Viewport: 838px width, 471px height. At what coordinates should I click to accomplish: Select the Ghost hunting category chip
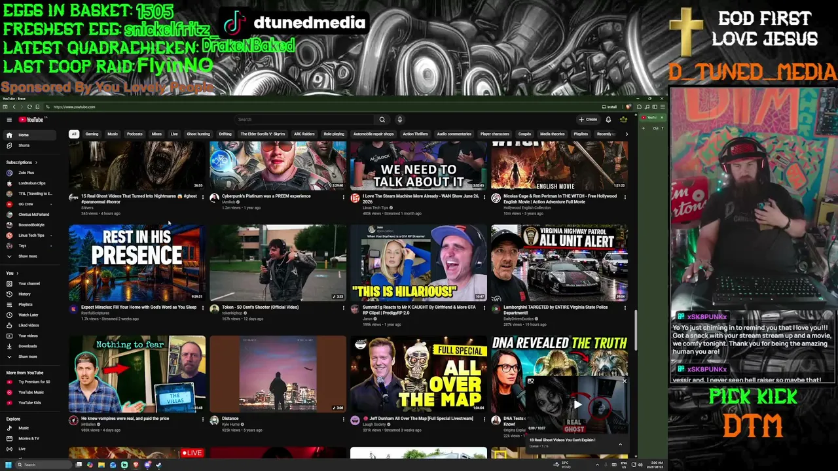[x=198, y=134]
